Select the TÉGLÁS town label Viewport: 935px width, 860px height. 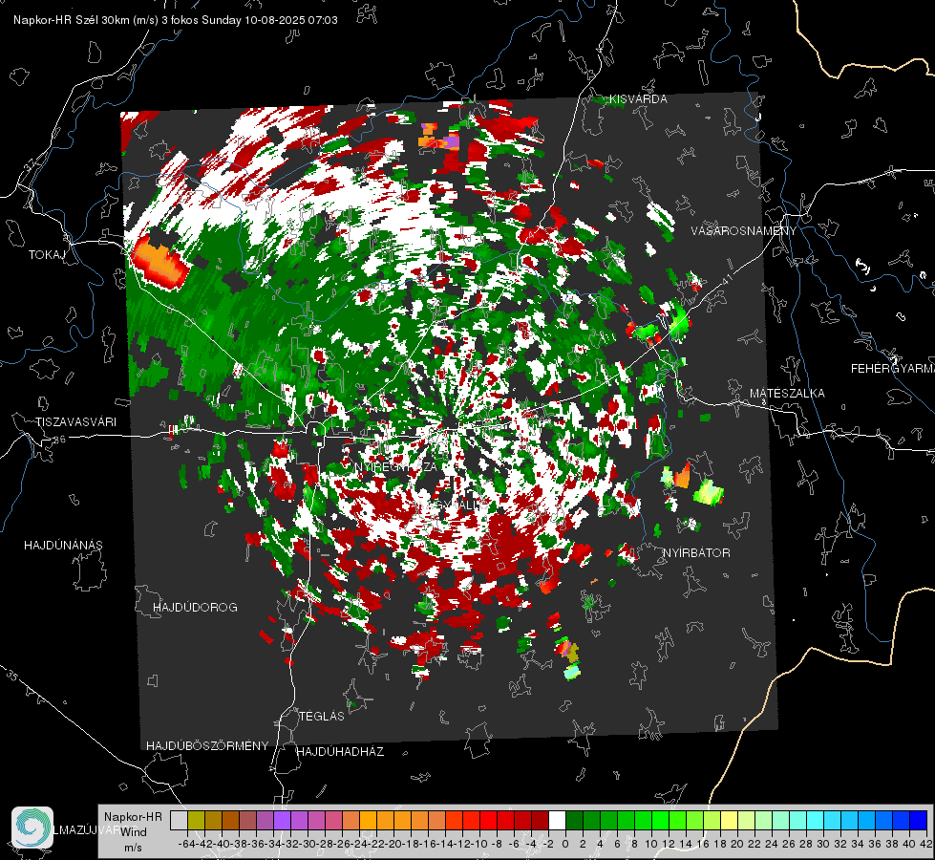tap(322, 717)
